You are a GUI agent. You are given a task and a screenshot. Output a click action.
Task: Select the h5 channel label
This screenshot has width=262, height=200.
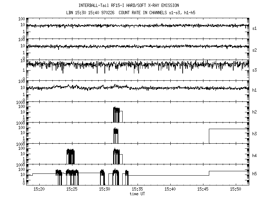[254, 174]
